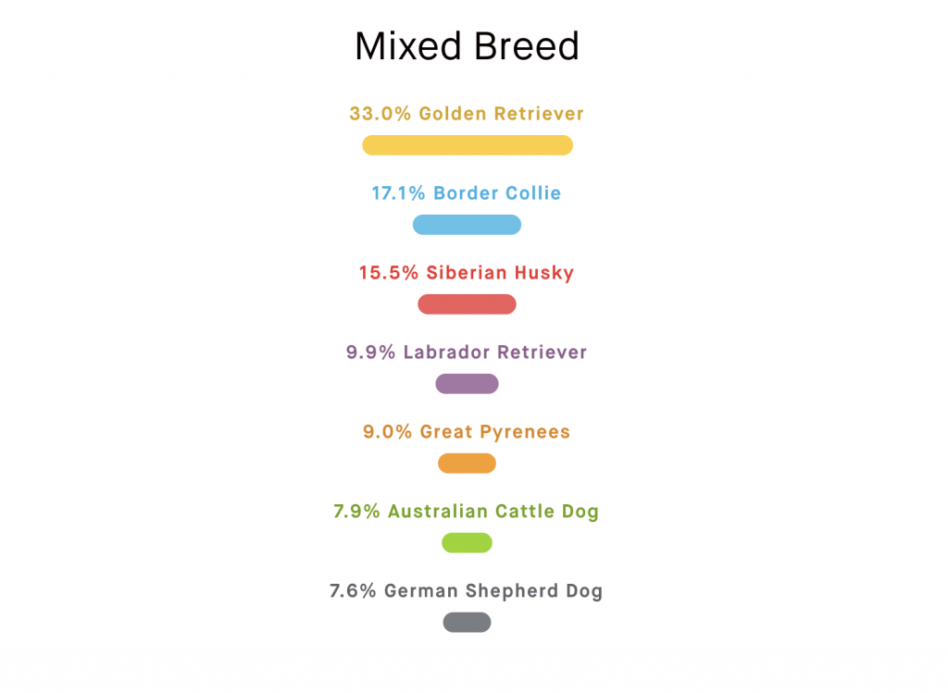Select the Great Pyrenees breed name
The height and width of the screenshot is (693, 948).
[495, 432]
